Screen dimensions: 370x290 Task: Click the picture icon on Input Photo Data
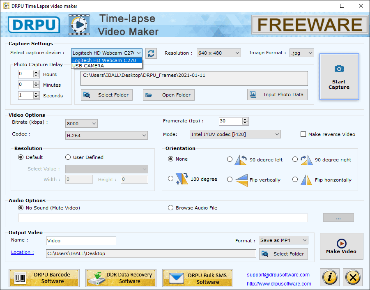tap(253, 94)
